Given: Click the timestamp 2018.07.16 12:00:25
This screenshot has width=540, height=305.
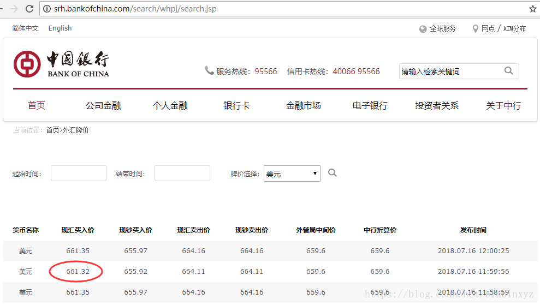Looking at the screenshot, I should click(x=473, y=250).
